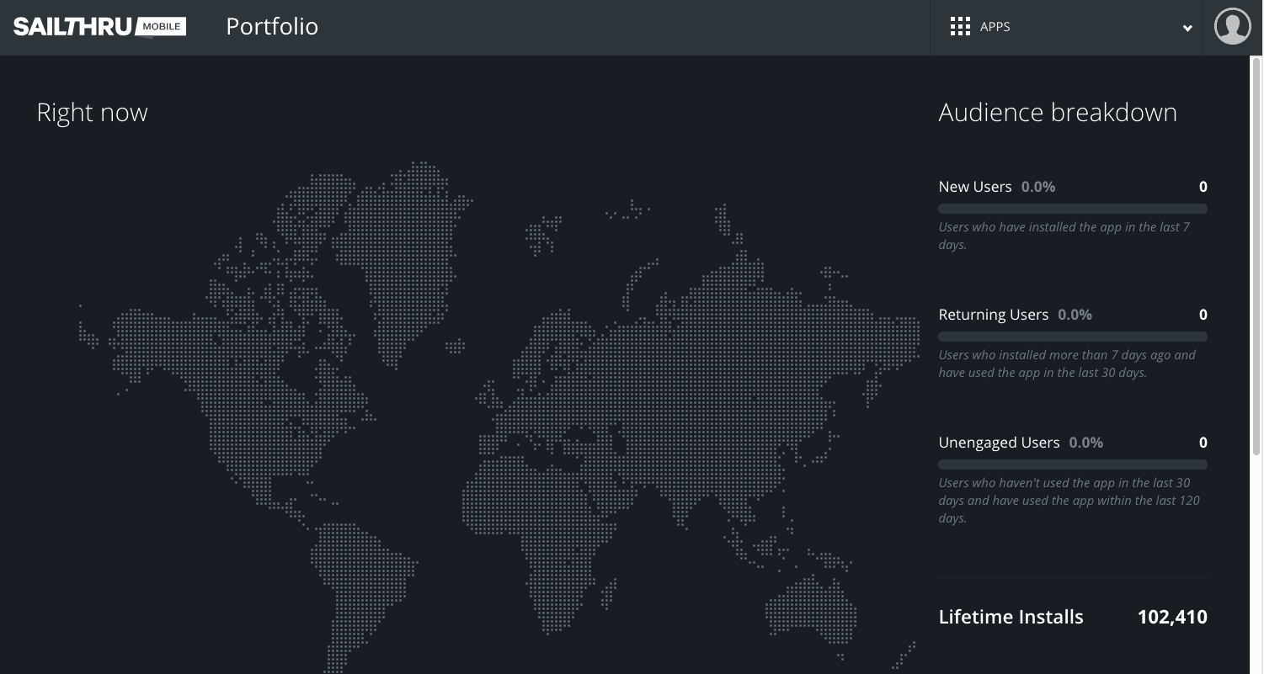This screenshot has height=674, width=1264.
Task: Click the MOBILE badge in the logo
Action: (161, 27)
